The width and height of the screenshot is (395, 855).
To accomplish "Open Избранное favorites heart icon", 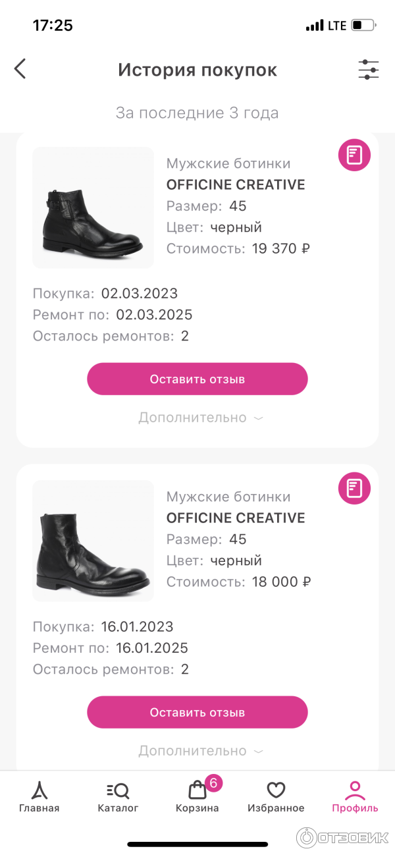I will pyautogui.click(x=276, y=797).
